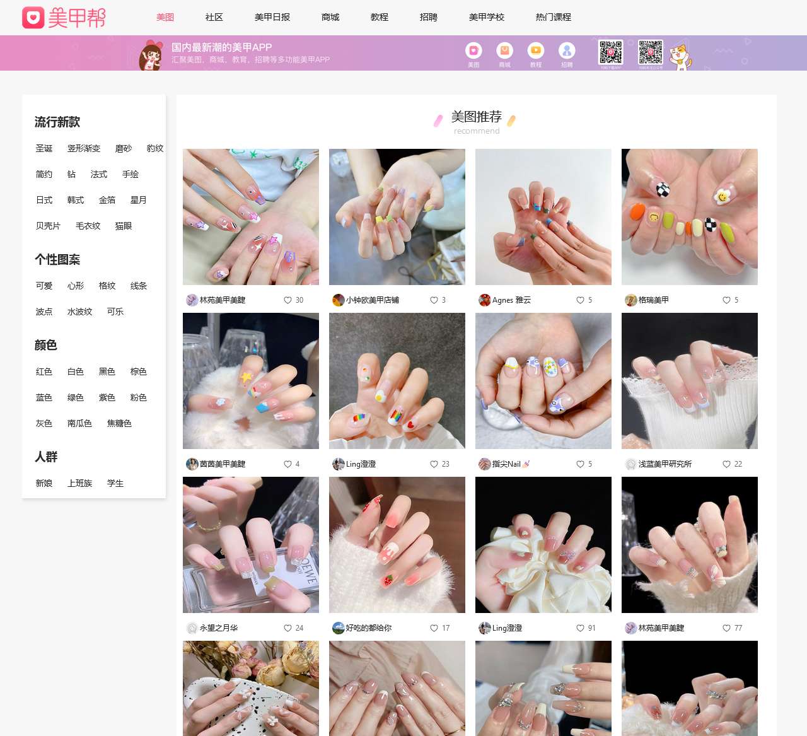Viewport: 807px width, 736px height.
Task: Pick the 水波纹 pattern filter
Action: (x=80, y=312)
